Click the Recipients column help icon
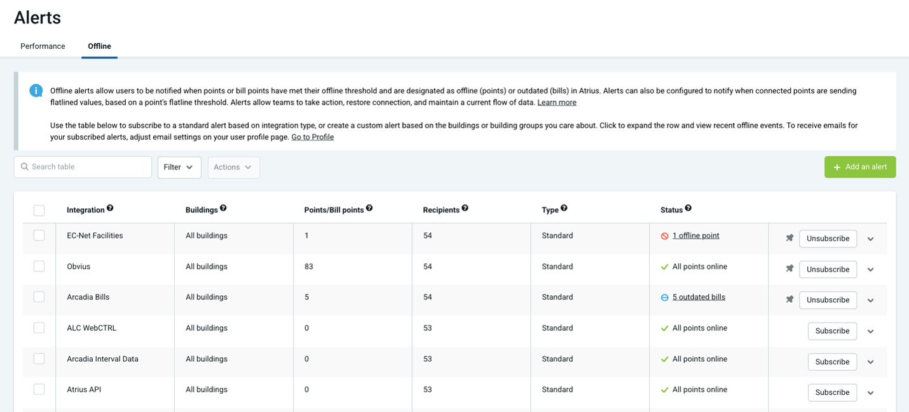Image resolution: width=909 pixels, height=412 pixels. pyautogui.click(x=465, y=208)
